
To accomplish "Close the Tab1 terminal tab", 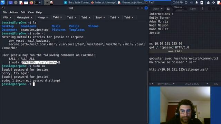I will [x=61, y=17].
